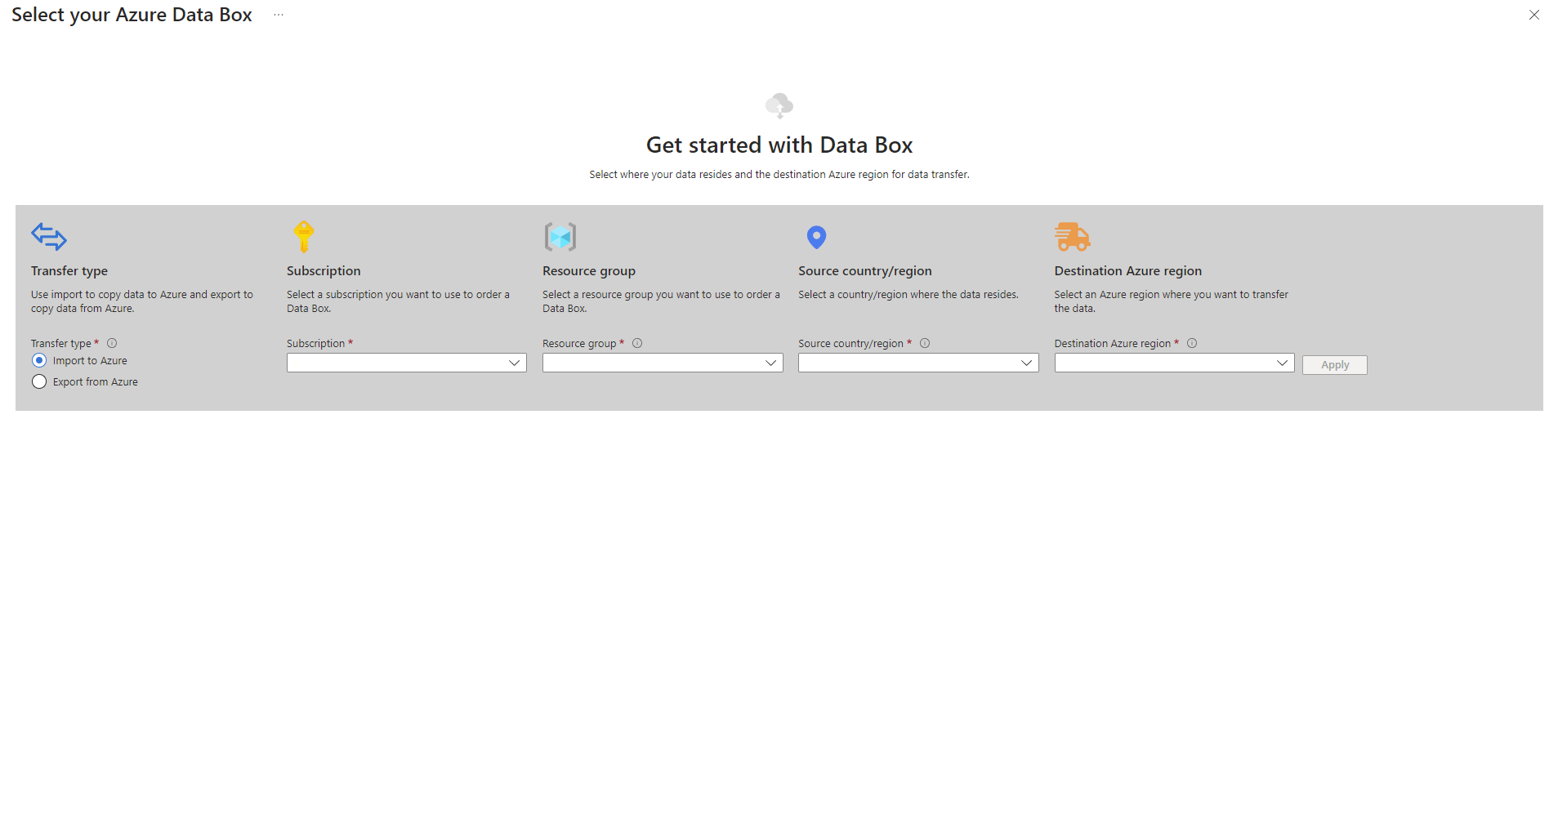The image size is (1558, 820).
Task: Click the Apply button
Action: [1335, 365]
